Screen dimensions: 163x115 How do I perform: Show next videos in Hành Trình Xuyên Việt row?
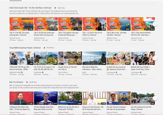(x=155, y=24)
